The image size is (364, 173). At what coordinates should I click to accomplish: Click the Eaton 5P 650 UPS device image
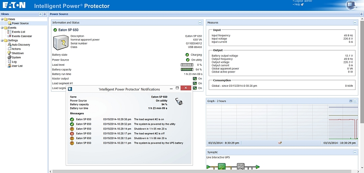tap(61, 42)
